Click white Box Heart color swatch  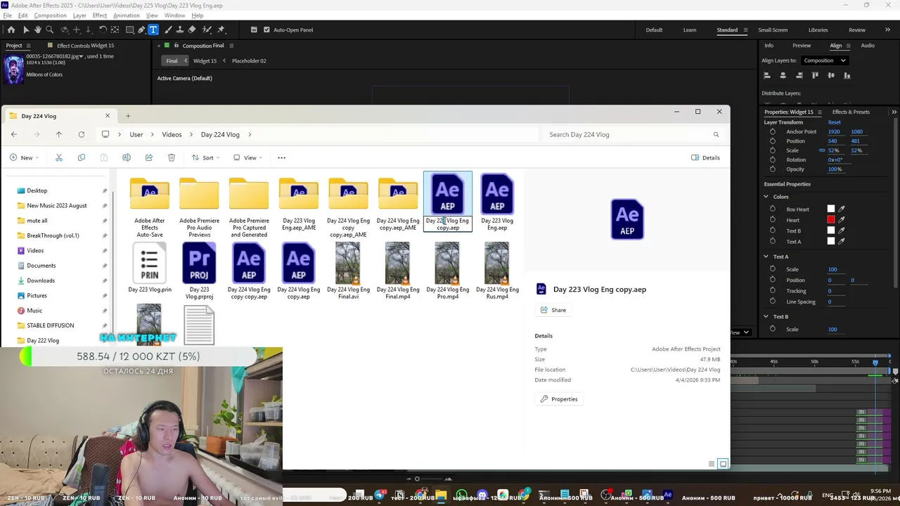tap(831, 209)
